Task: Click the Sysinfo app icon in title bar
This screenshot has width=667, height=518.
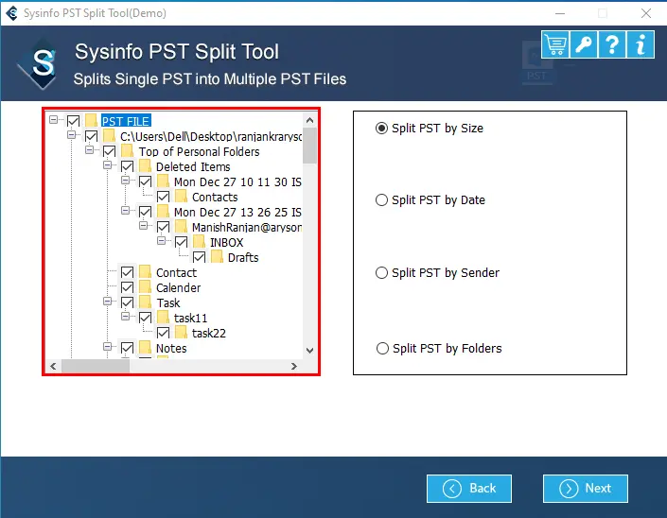Action: [12, 13]
